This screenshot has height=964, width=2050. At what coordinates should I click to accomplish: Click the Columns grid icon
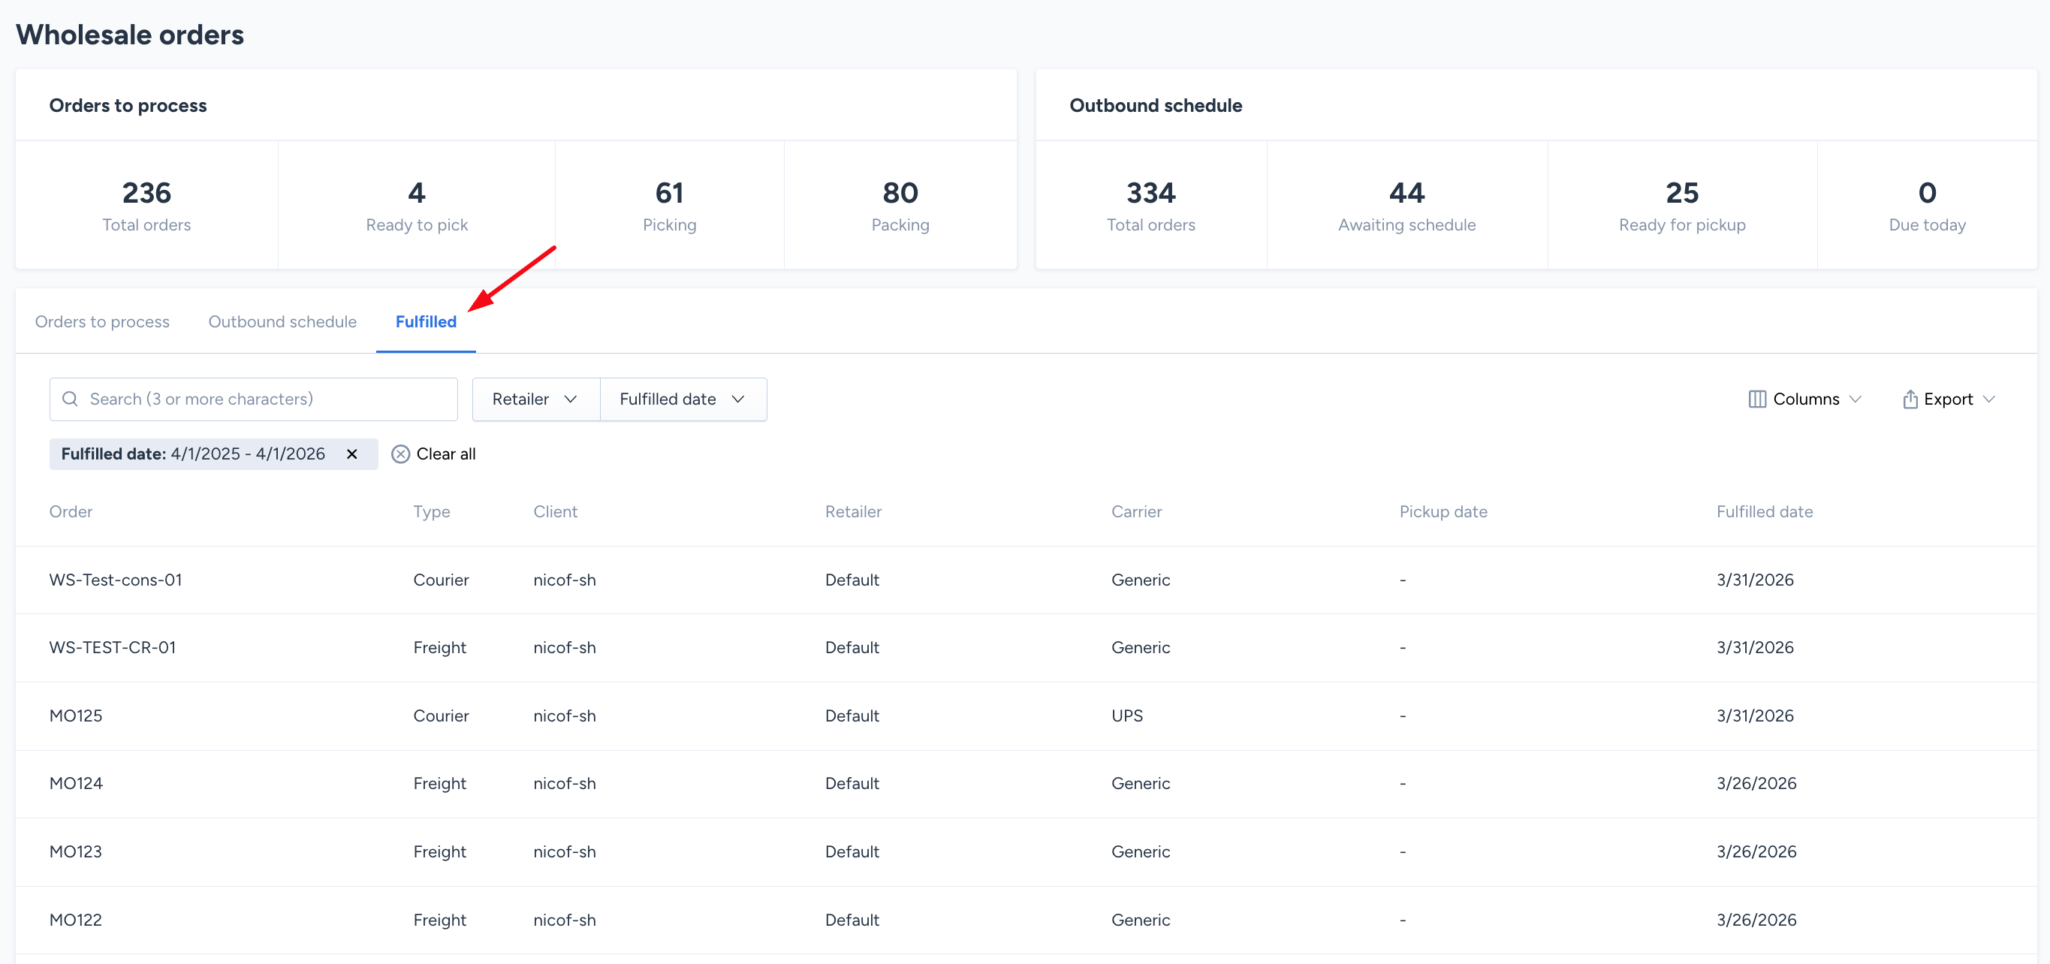click(x=1756, y=399)
